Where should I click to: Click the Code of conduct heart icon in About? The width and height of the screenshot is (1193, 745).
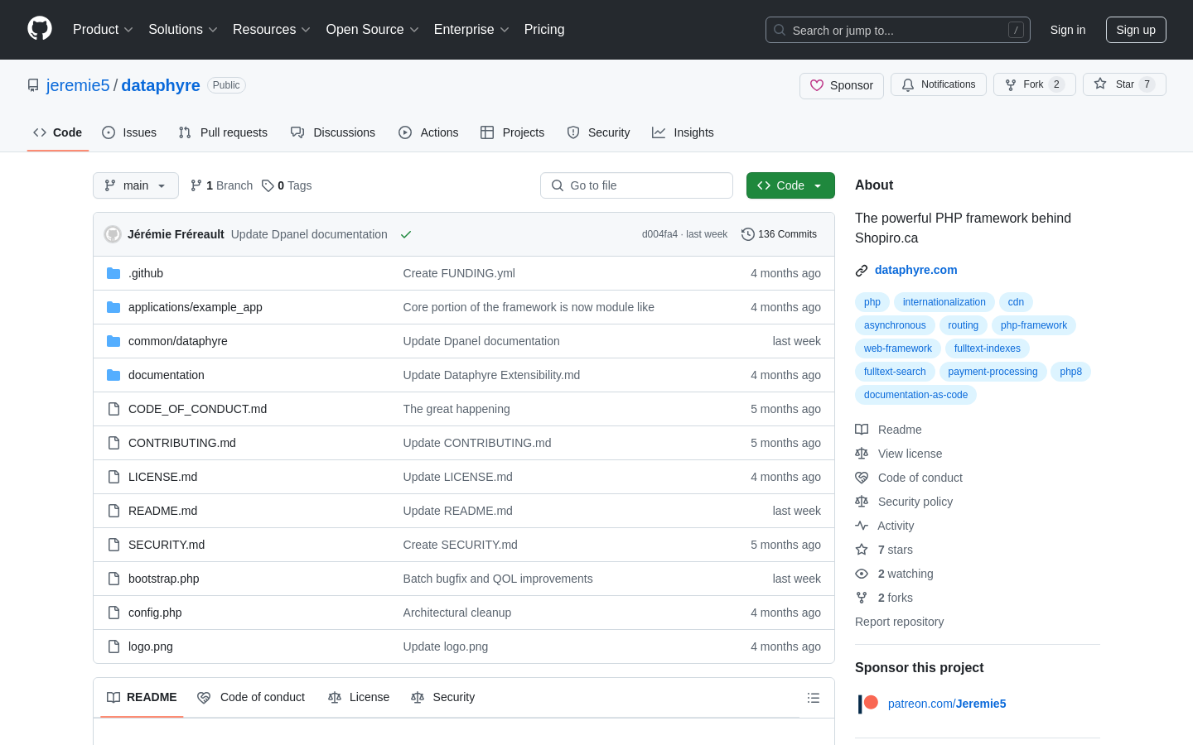[x=862, y=478]
